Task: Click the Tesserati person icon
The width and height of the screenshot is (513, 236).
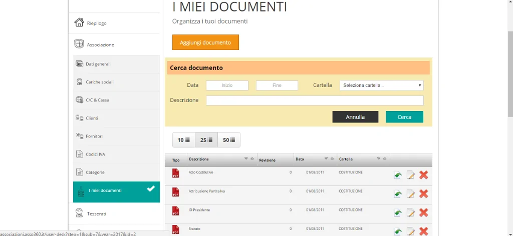Action: click(x=79, y=213)
